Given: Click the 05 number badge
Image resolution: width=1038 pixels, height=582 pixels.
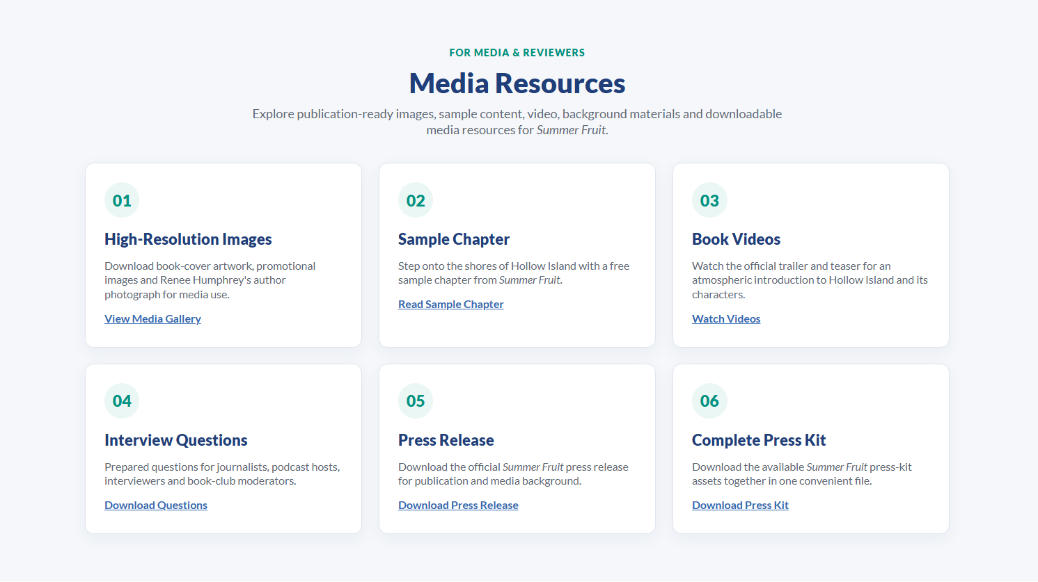Looking at the screenshot, I should [x=416, y=401].
